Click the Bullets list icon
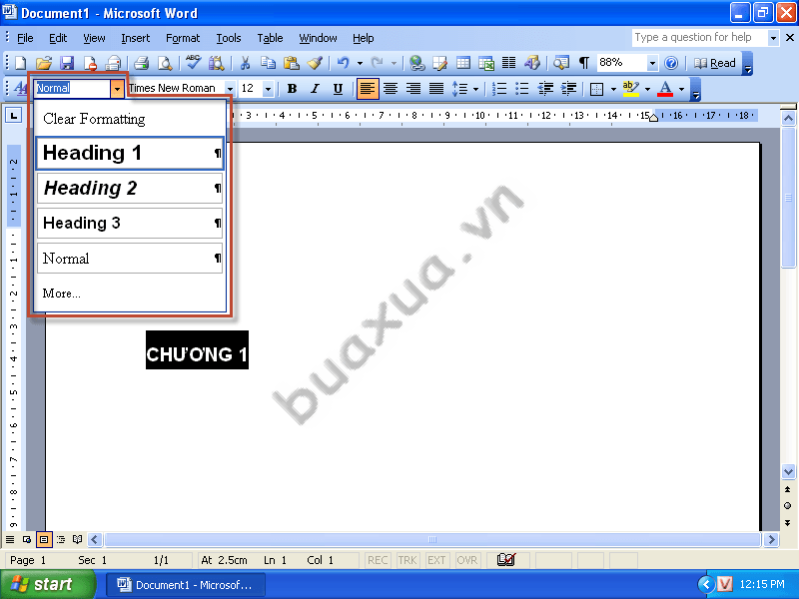 (x=521, y=89)
